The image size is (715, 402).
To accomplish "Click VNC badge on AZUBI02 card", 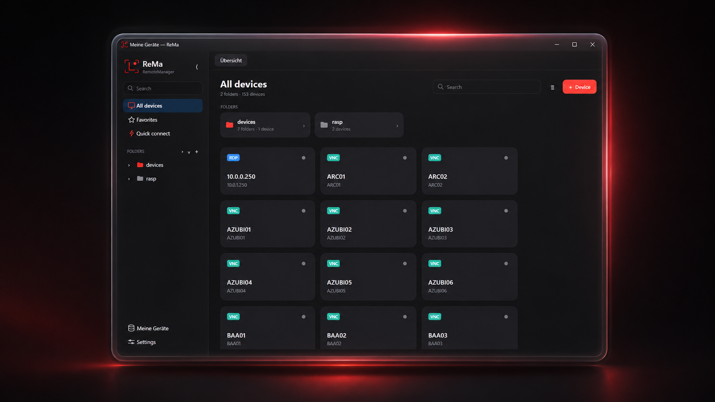I will coord(334,211).
